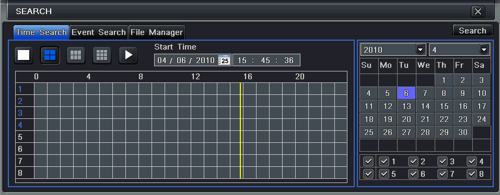Select the four-screen split view icon
The width and height of the screenshot is (500, 195).
[x=50, y=55]
